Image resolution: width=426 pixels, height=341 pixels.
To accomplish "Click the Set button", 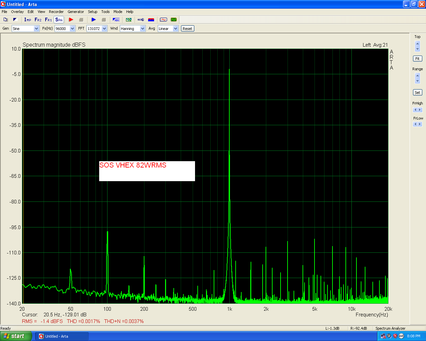I will point(417,93).
